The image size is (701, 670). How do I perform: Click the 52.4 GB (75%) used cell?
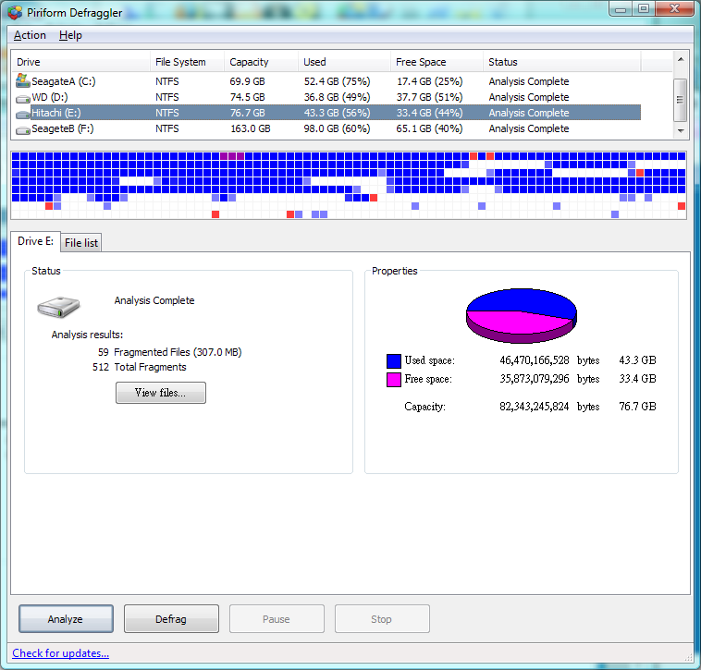tap(337, 81)
